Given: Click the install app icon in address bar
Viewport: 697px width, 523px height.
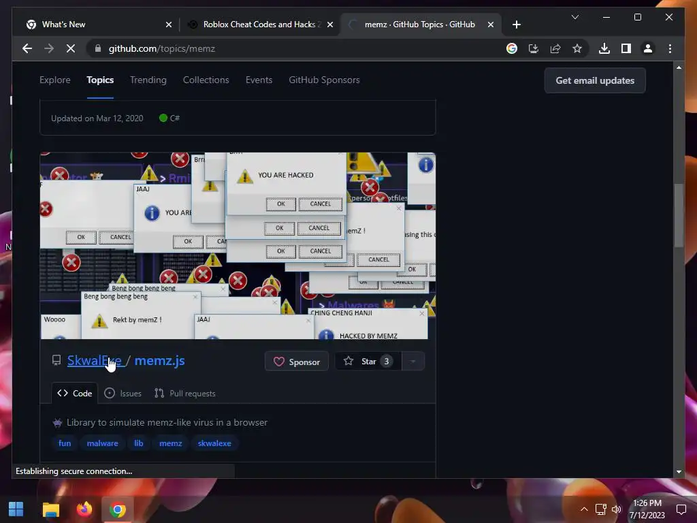Looking at the screenshot, I should 534,48.
